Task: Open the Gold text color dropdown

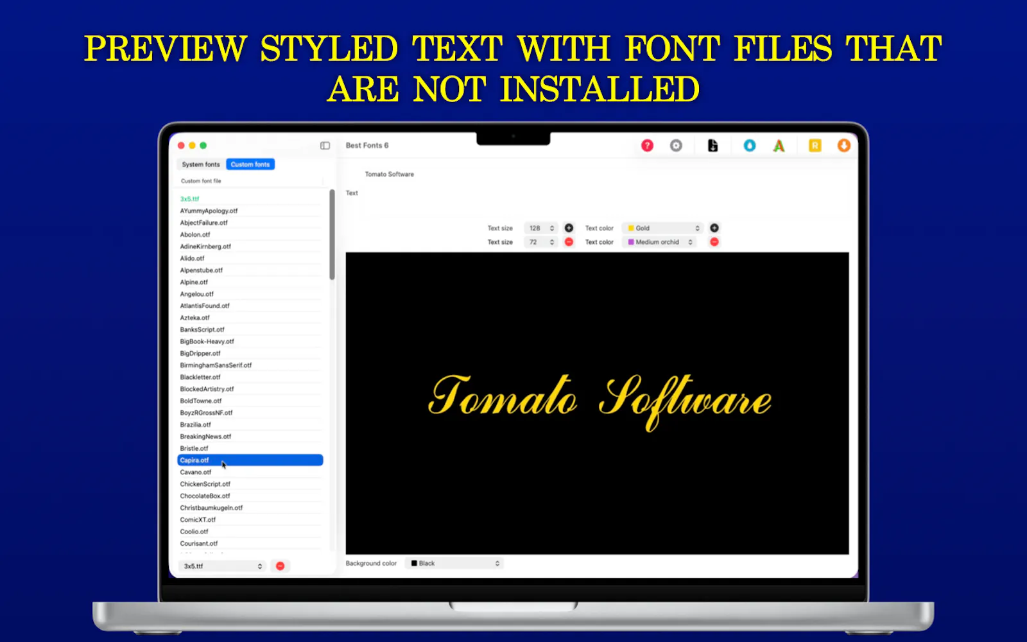Action: coord(662,228)
